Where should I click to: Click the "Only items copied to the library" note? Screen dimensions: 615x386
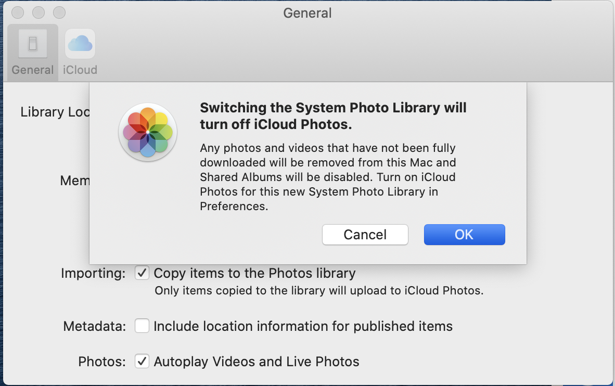(x=319, y=291)
